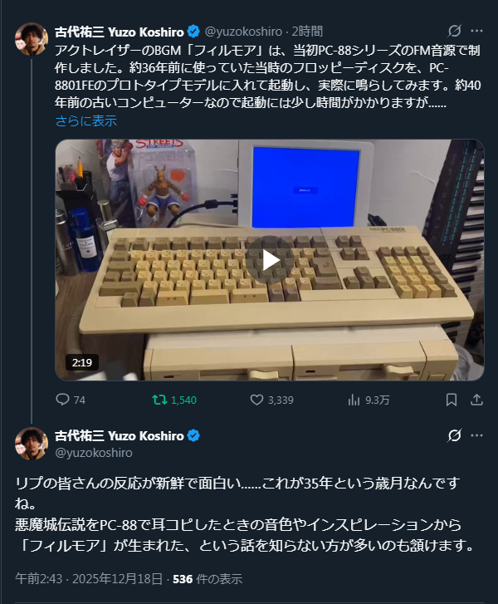Open the @yuzokoshiro handle in the first tweet
Screen dimensions: 498x604
click(x=243, y=32)
